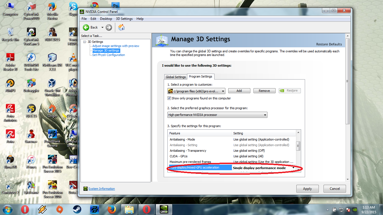383x215 pixels.
Task: Click NVIDIA Control Panel taskbar button
Action: point(164,209)
